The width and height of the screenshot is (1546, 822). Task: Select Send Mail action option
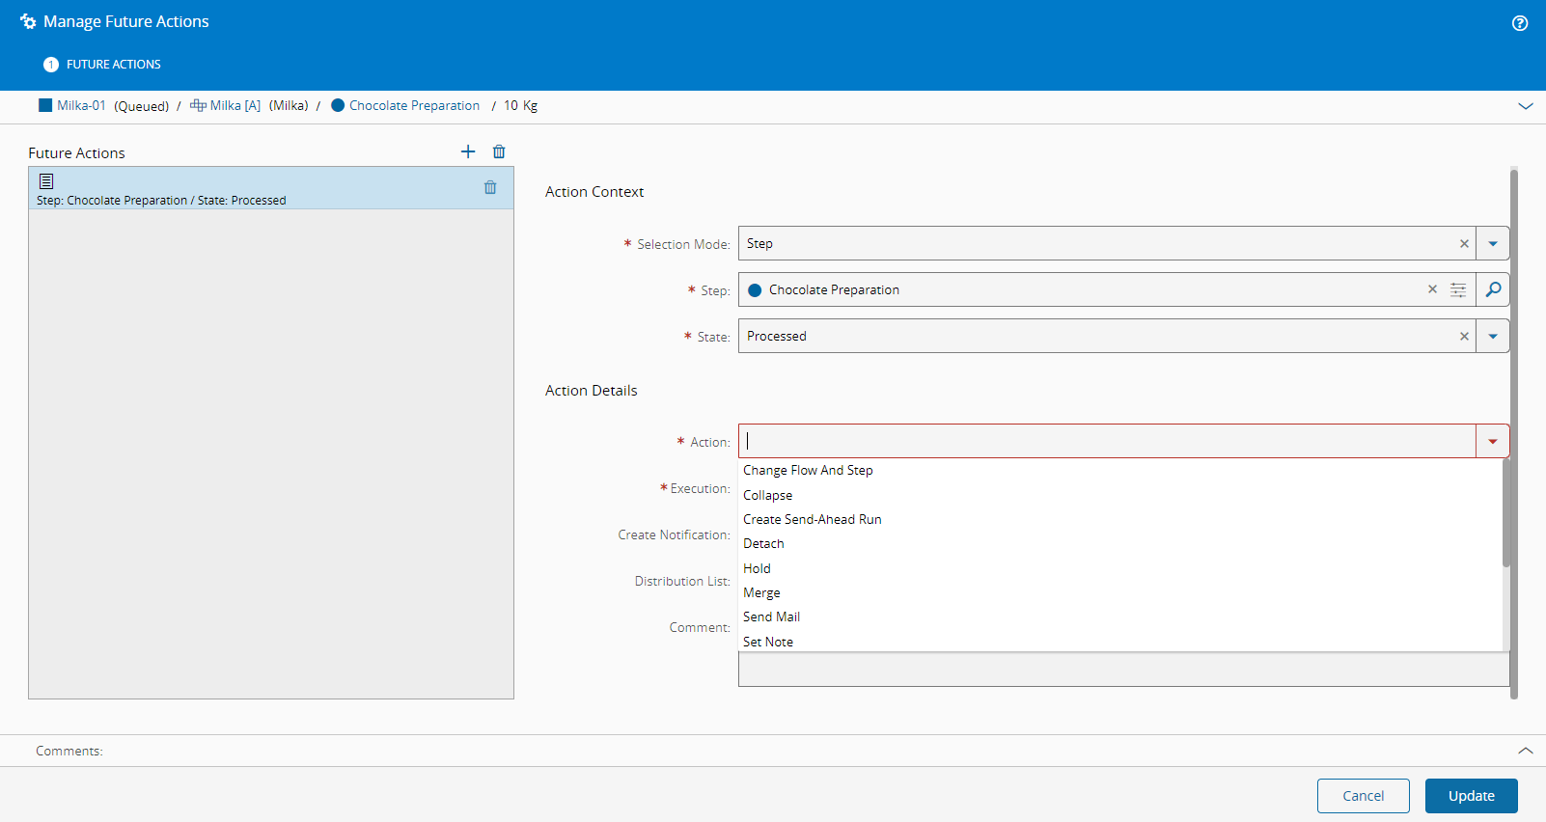tap(771, 616)
